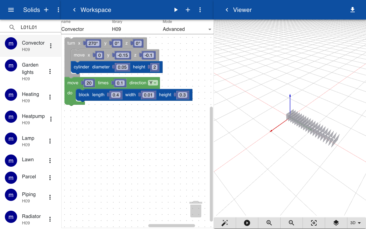This screenshot has width=366, height=229.
Task: Click the Piping avatar icon
Action: point(11,195)
